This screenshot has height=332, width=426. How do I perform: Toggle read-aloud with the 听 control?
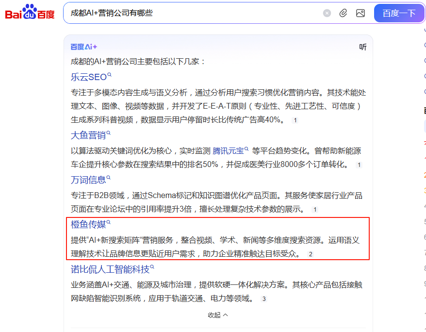coord(362,48)
